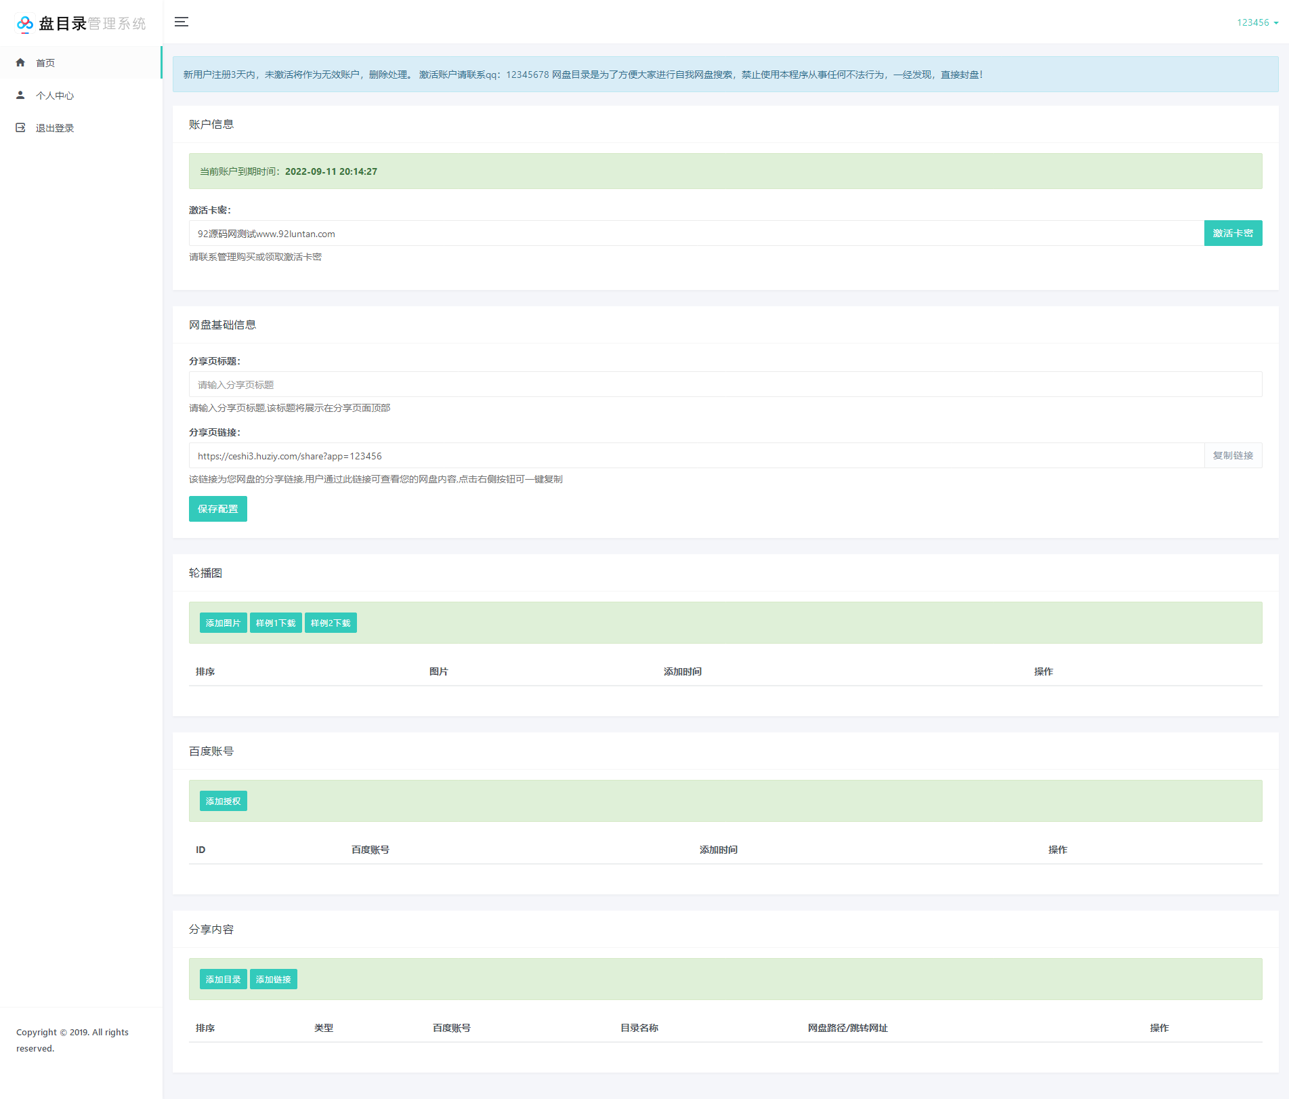Select 退出登录 menu item

81,127
